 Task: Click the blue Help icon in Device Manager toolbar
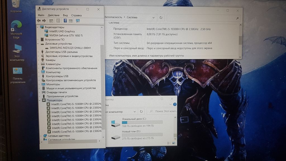pos(65,21)
